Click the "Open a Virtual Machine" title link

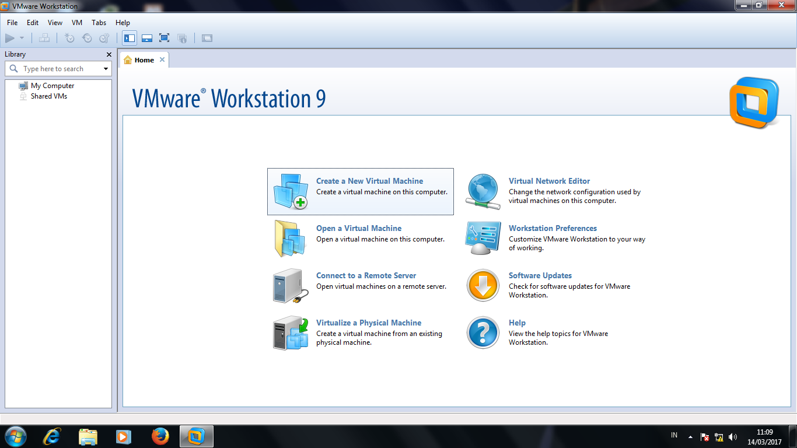(359, 228)
